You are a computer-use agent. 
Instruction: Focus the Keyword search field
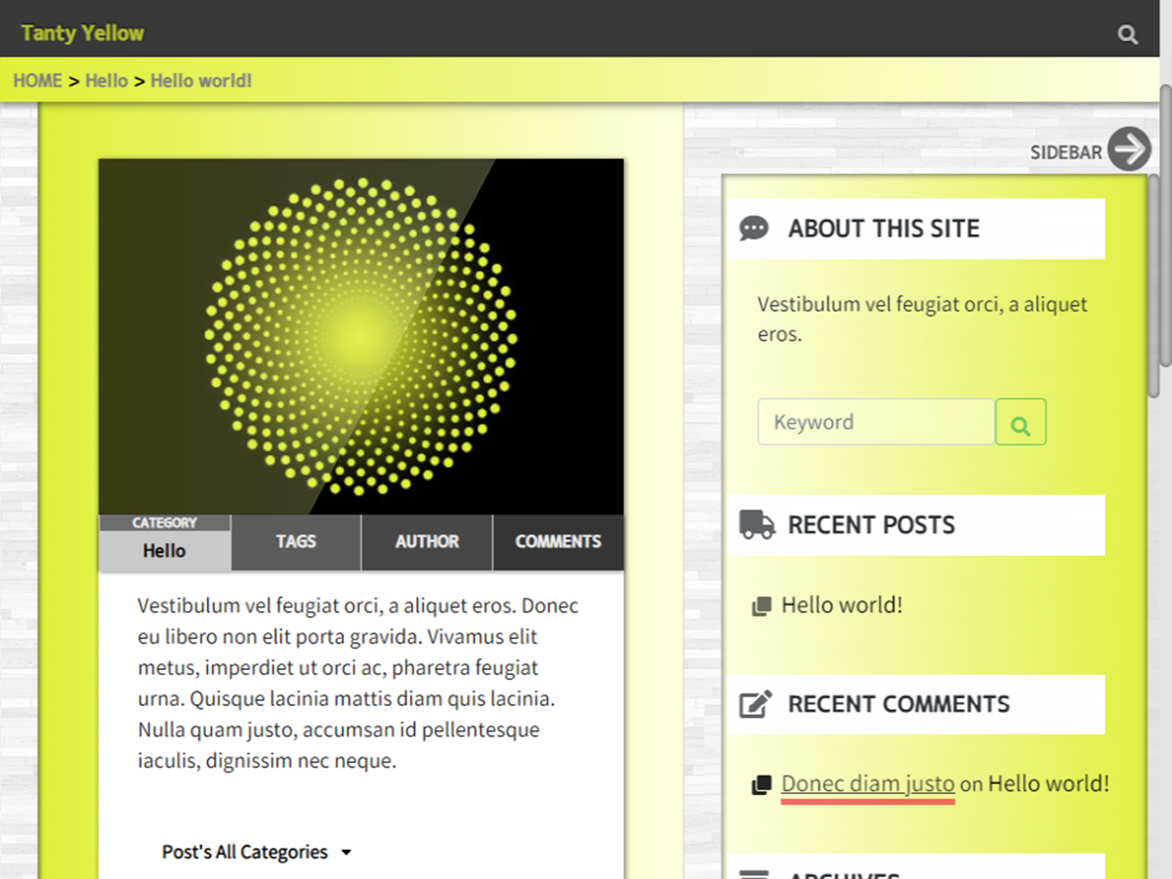[875, 422]
